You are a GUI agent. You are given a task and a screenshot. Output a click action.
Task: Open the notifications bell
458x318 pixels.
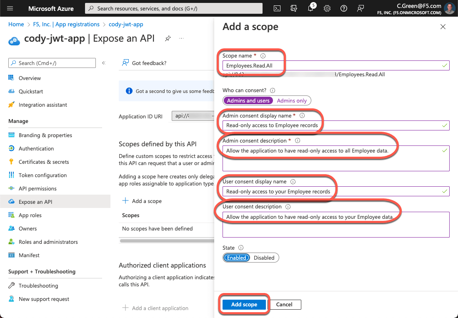pyautogui.click(x=310, y=8)
